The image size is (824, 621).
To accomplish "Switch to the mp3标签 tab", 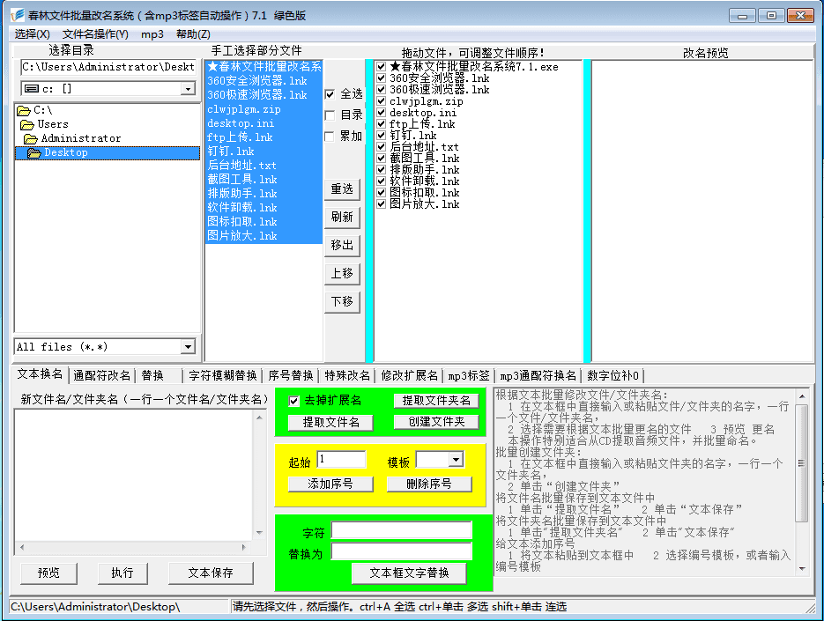I will pyautogui.click(x=469, y=375).
